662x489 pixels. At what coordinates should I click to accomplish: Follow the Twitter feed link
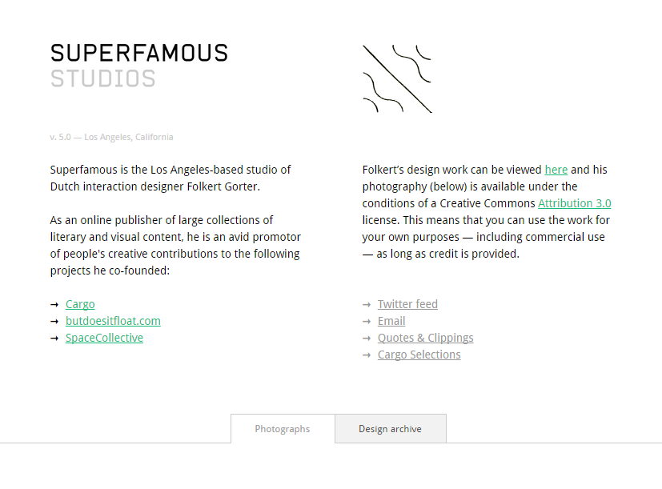407,304
